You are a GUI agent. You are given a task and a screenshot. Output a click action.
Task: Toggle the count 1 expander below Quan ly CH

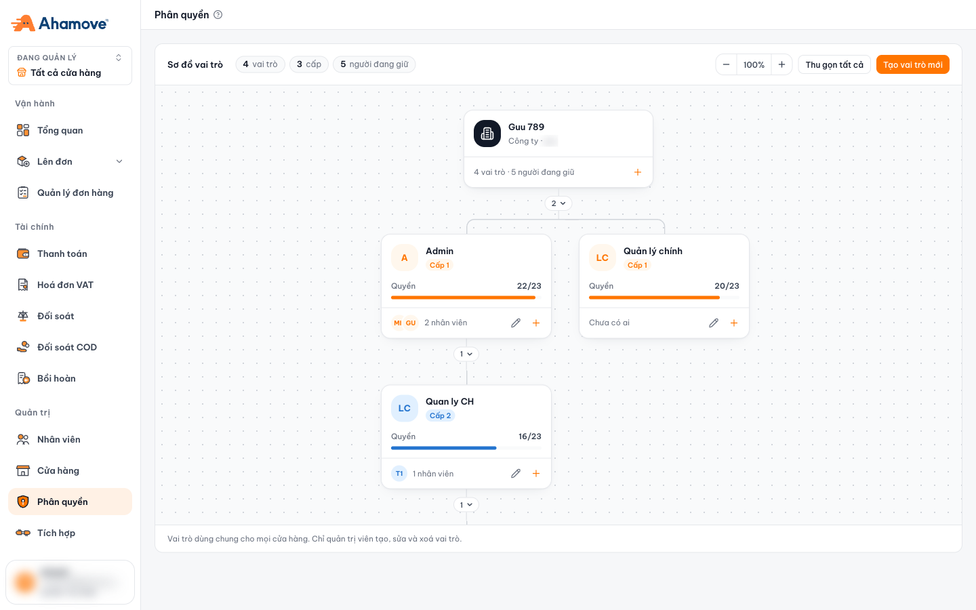(x=466, y=505)
